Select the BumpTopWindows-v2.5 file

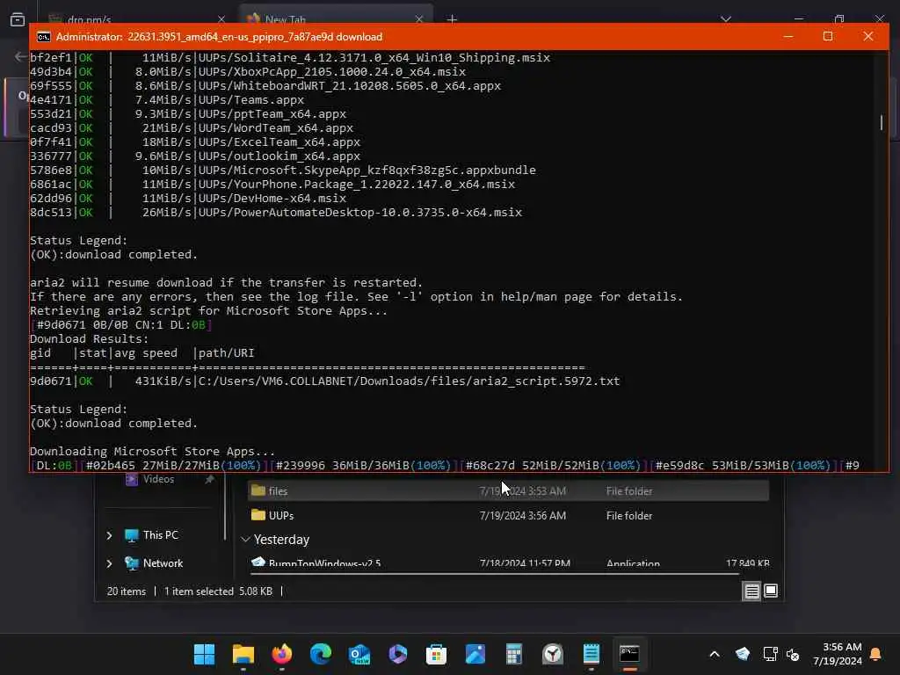tap(509, 562)
